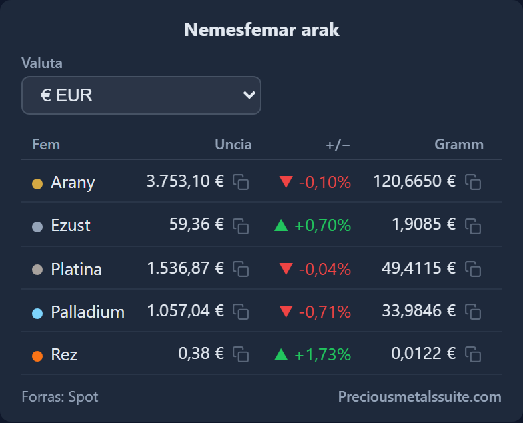
Task: Select the Palladium row name
Action: coord(88,312)
